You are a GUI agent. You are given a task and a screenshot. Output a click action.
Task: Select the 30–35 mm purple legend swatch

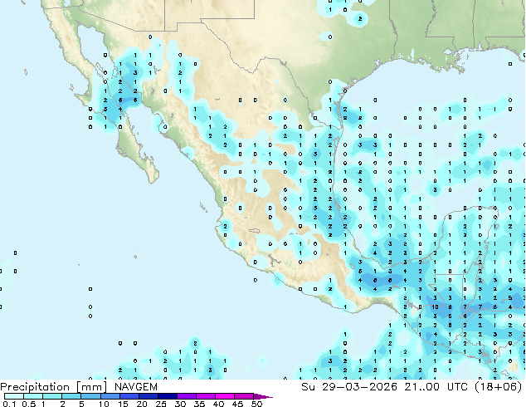(186, 396)
